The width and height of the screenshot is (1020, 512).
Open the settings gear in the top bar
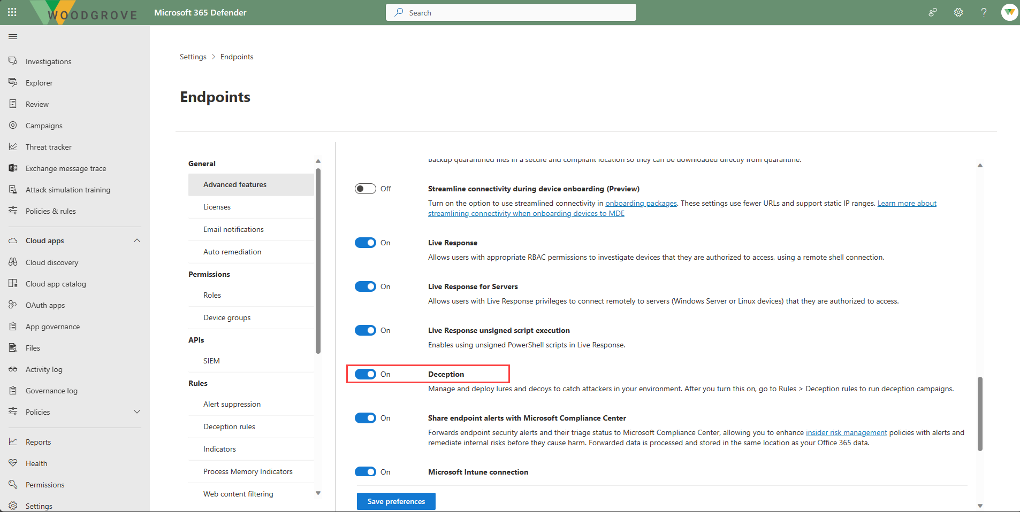[958, 12]
